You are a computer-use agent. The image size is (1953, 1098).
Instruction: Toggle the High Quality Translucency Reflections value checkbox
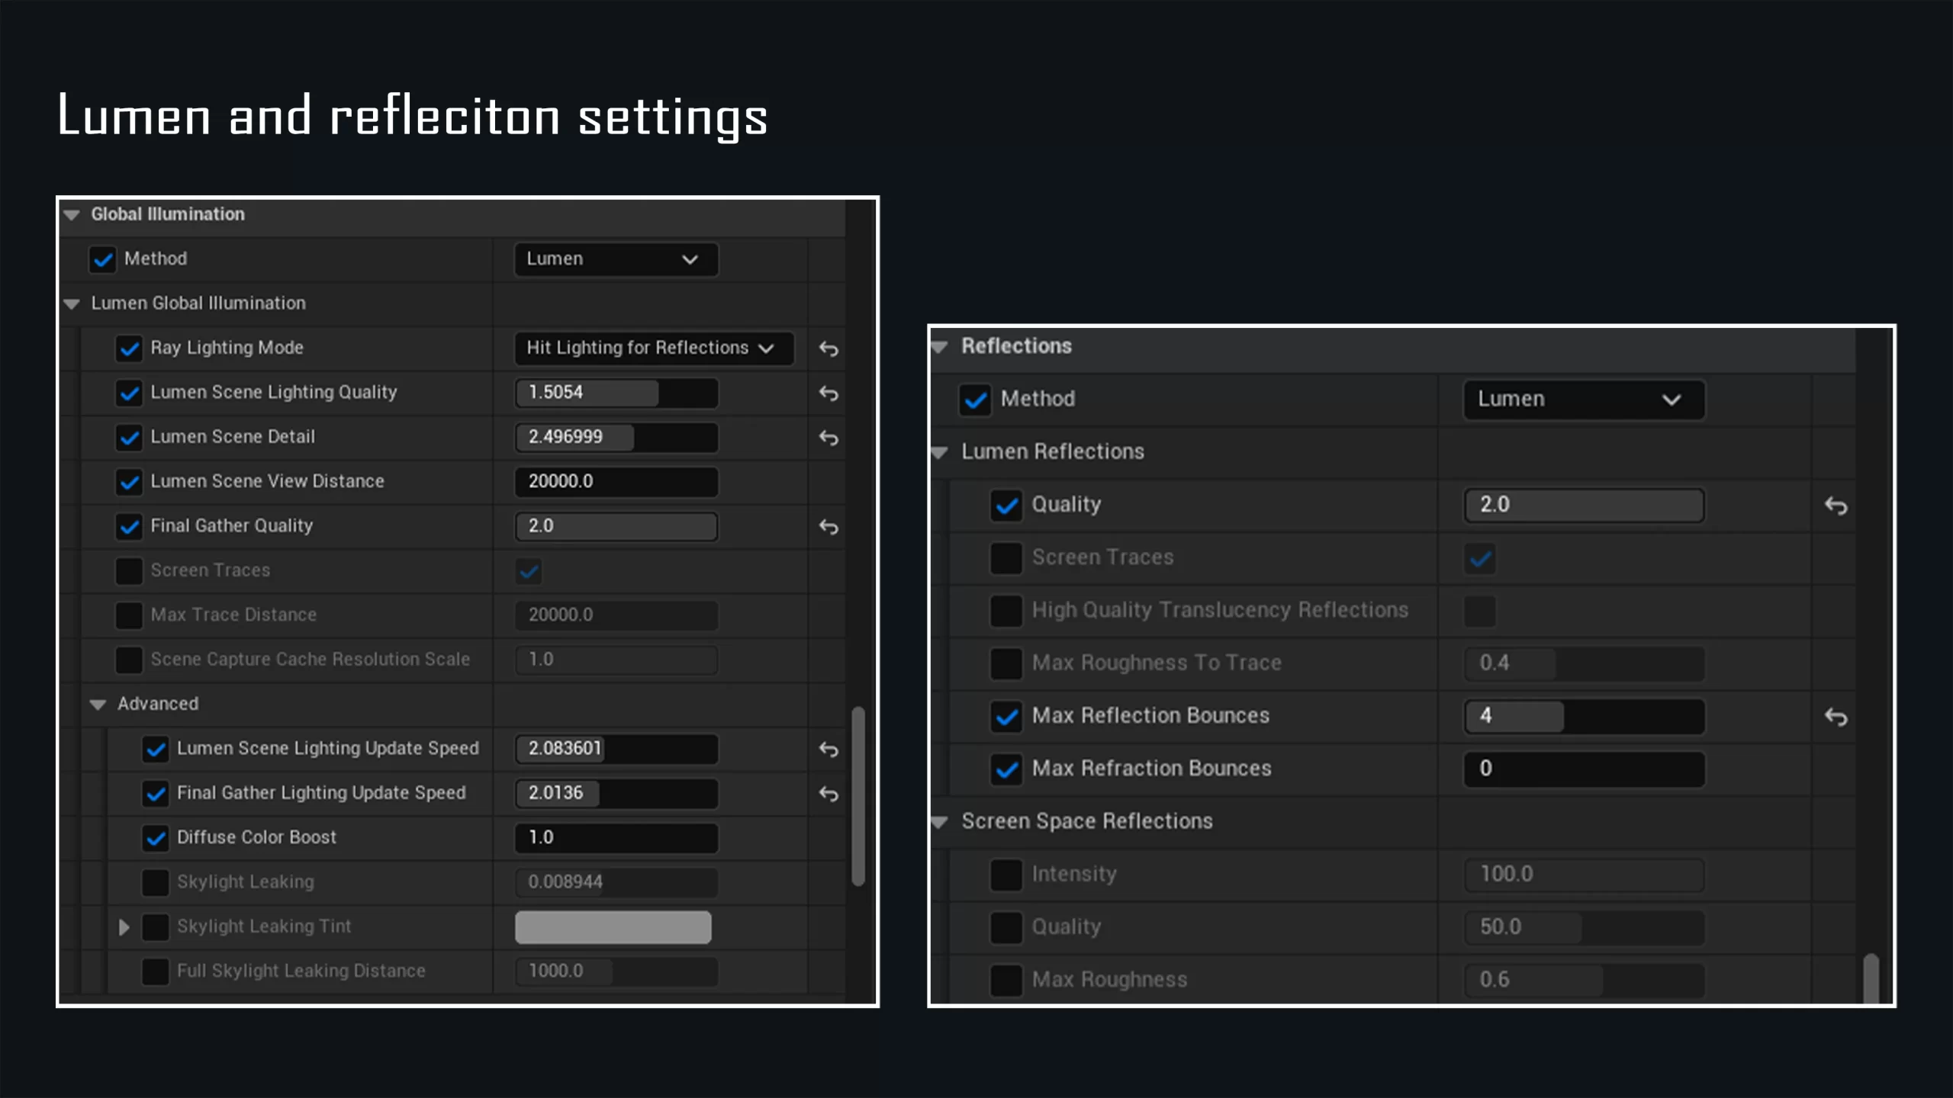click(x=1480, y=611)
